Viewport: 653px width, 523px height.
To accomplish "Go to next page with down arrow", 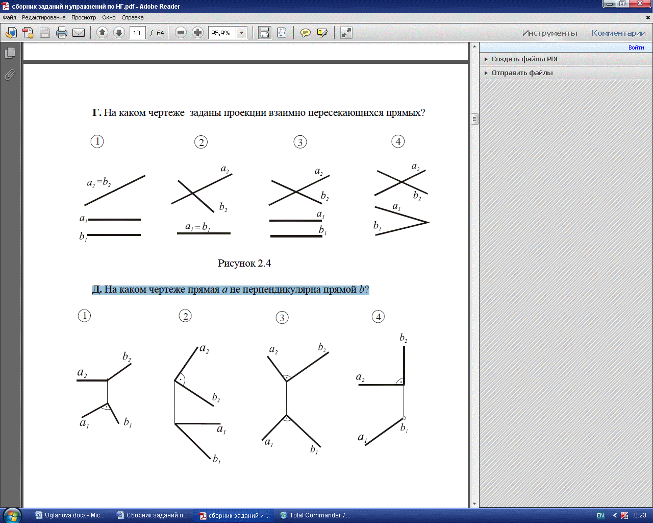I will 119,33.
